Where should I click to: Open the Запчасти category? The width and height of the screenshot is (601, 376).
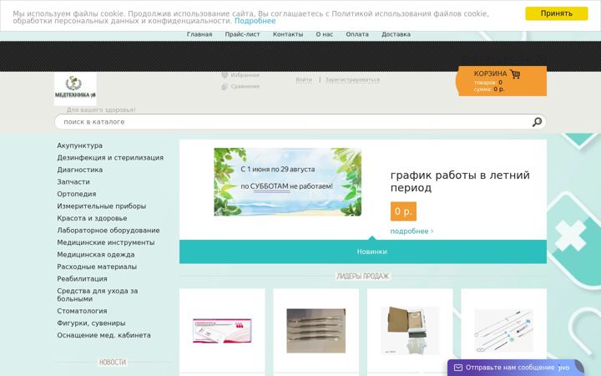[73, 182]
